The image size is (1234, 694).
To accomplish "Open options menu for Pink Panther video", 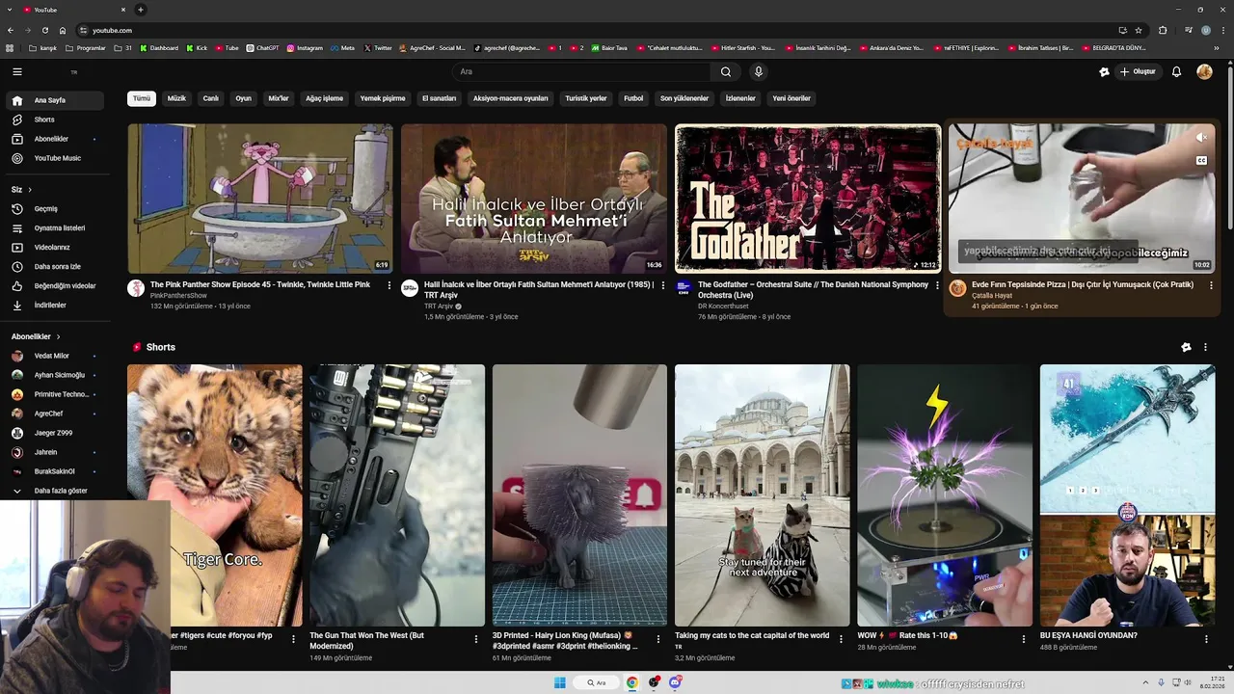I will point(389,285).
